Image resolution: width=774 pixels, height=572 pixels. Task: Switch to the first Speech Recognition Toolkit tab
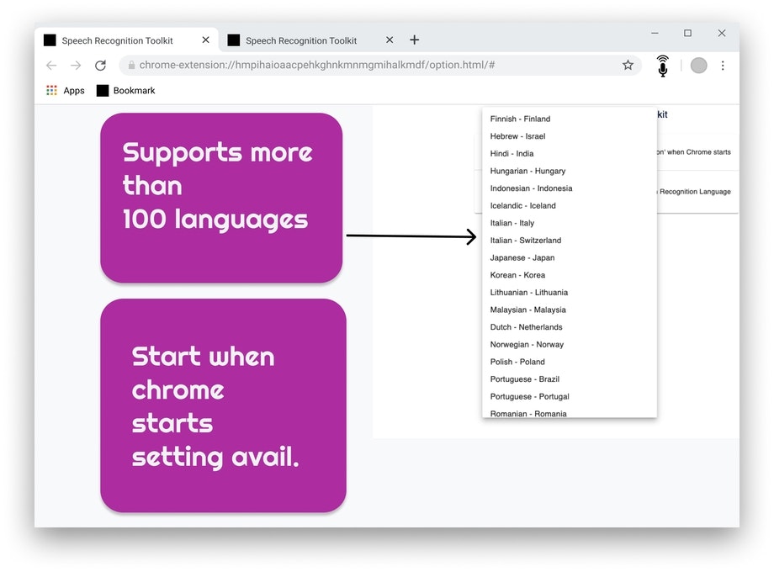(x=116, y=40)
